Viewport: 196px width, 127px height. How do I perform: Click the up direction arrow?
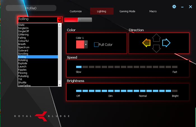pyautogui.click(x=157, y=38)
